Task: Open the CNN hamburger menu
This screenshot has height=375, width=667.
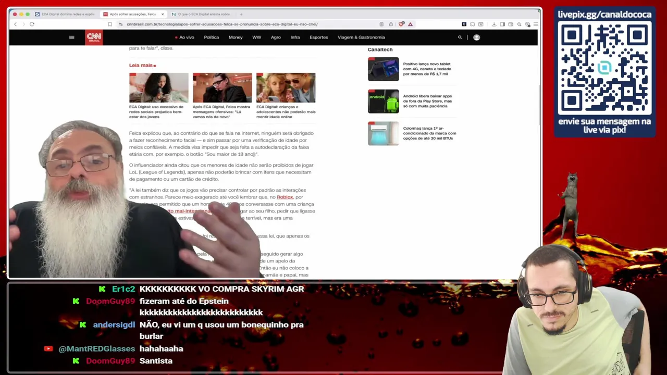Action: 71,37
